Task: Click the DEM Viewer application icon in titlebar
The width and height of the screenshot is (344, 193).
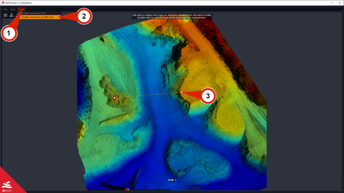Action: 3,2
